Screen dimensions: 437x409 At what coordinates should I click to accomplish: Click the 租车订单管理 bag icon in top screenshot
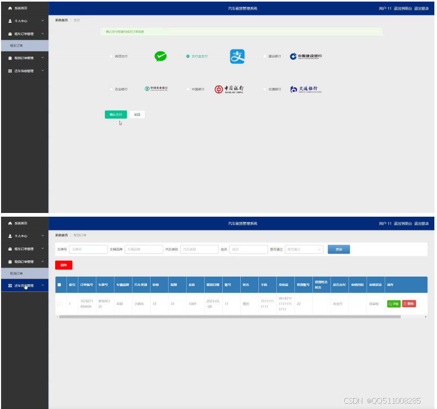tap(10, 34)
